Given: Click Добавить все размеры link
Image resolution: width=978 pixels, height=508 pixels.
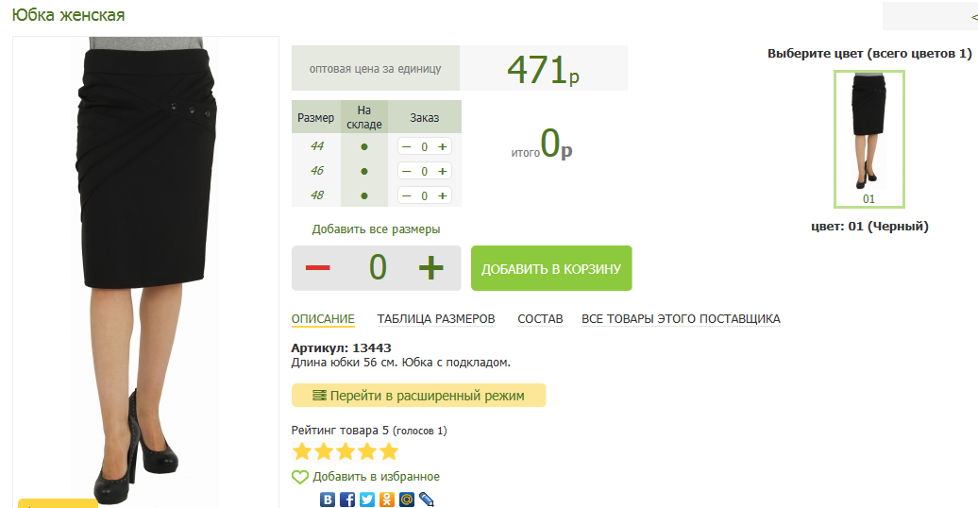Looking at the screenshot, I should (x=376, y=229).
